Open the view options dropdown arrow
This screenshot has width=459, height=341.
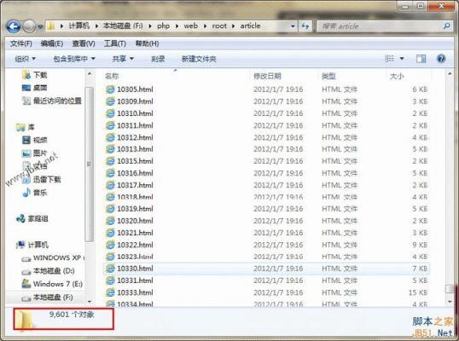point(402,59)
